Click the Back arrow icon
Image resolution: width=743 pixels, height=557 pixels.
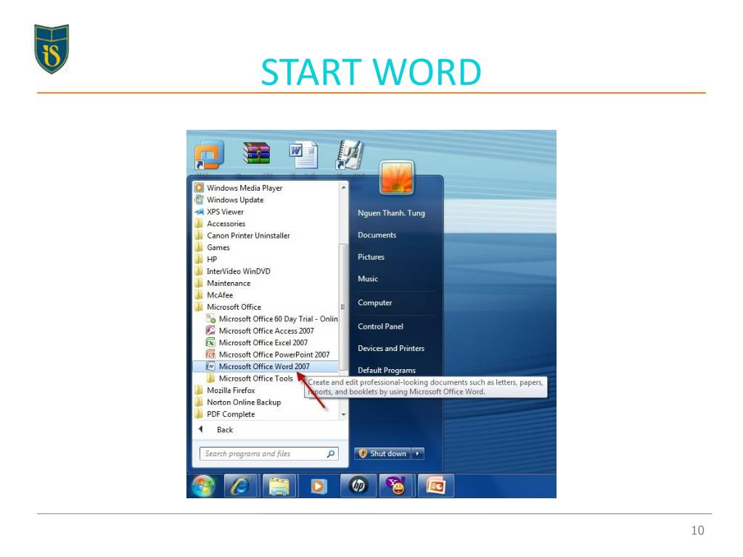(201, 429)
